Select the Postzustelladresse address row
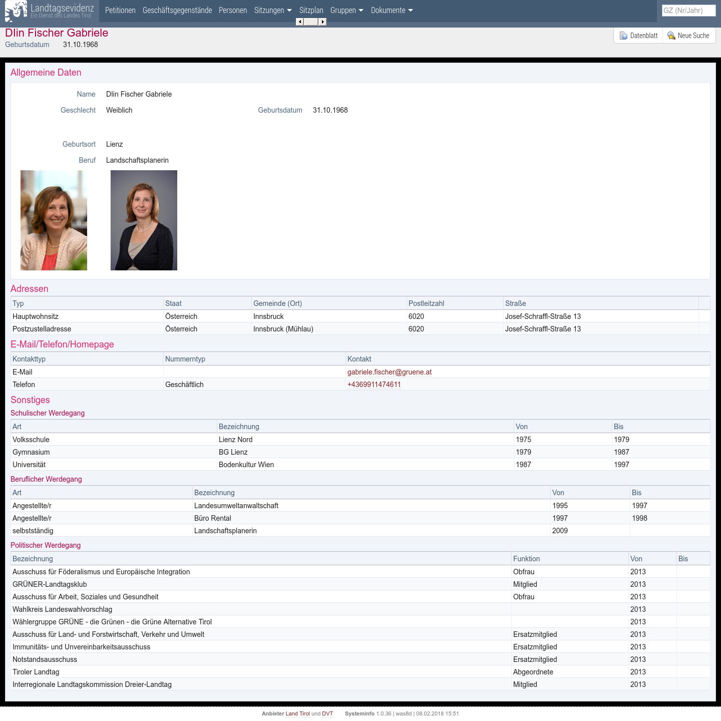721x721 pixels. 360,329
